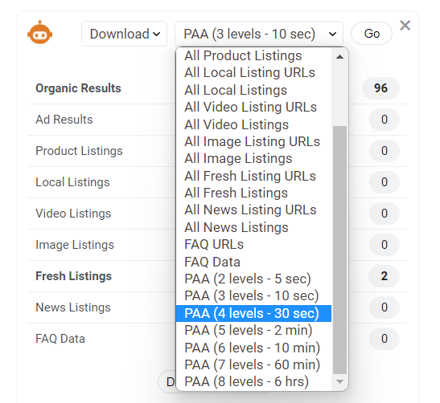Click the Go button

click(x=372, y=34)
